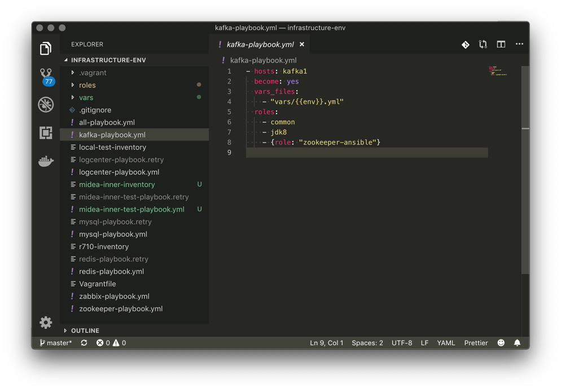This screenshot has height=391, width=561.
Task: Open the Manage gear icon
Action: tap(46, 322)
